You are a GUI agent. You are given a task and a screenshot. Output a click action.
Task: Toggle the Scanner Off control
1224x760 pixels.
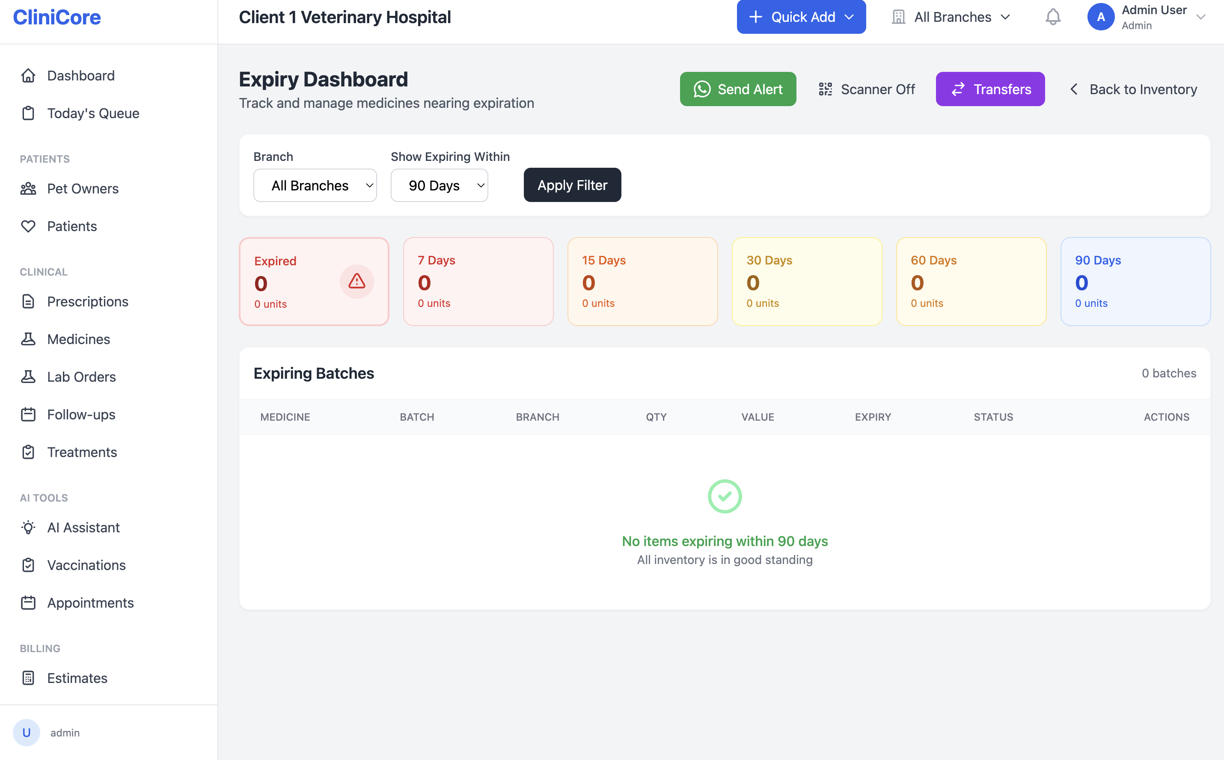click(x=867, y=89)
